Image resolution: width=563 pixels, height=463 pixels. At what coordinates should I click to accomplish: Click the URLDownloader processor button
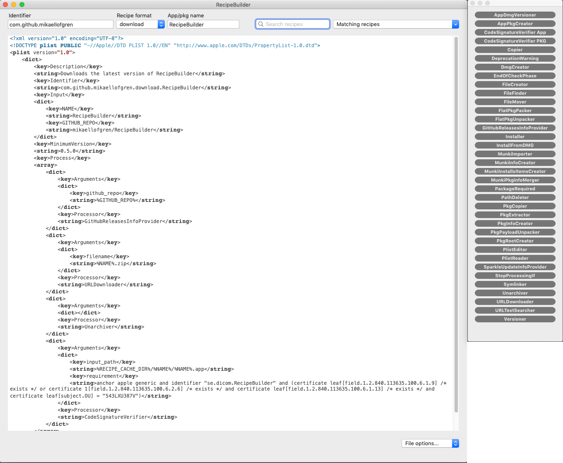click(515, 302)
